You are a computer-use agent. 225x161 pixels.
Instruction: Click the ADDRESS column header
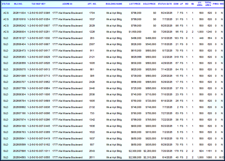(x=67, y=4)
